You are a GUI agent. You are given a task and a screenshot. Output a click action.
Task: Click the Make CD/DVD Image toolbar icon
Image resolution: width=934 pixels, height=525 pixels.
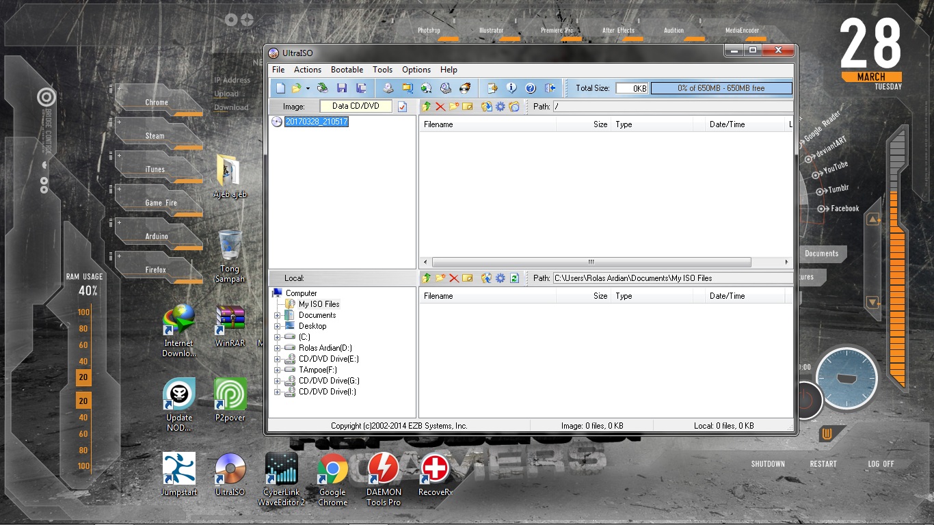(x=388, y=88)
